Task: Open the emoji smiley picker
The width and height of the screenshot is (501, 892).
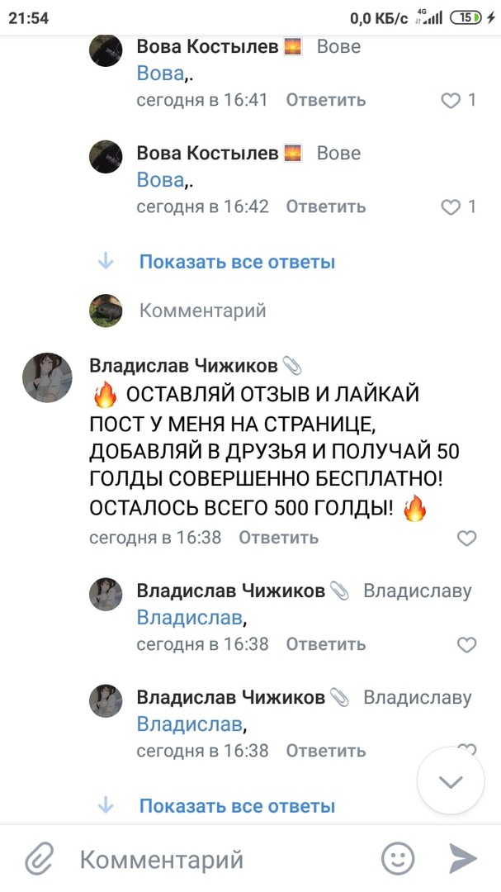Action: (x=398, y=859)
